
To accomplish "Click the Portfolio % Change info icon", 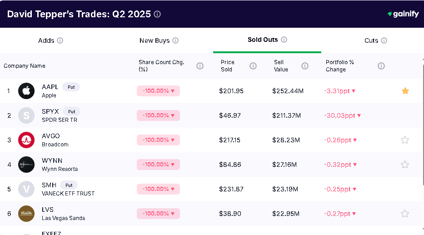I will (381, 66).
